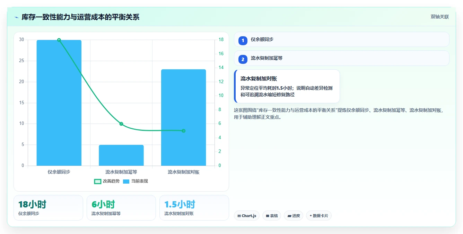Viewport: 463px width, 234px height.
Task: Click the 18小时 stat card
Action: tap(48, 208)
